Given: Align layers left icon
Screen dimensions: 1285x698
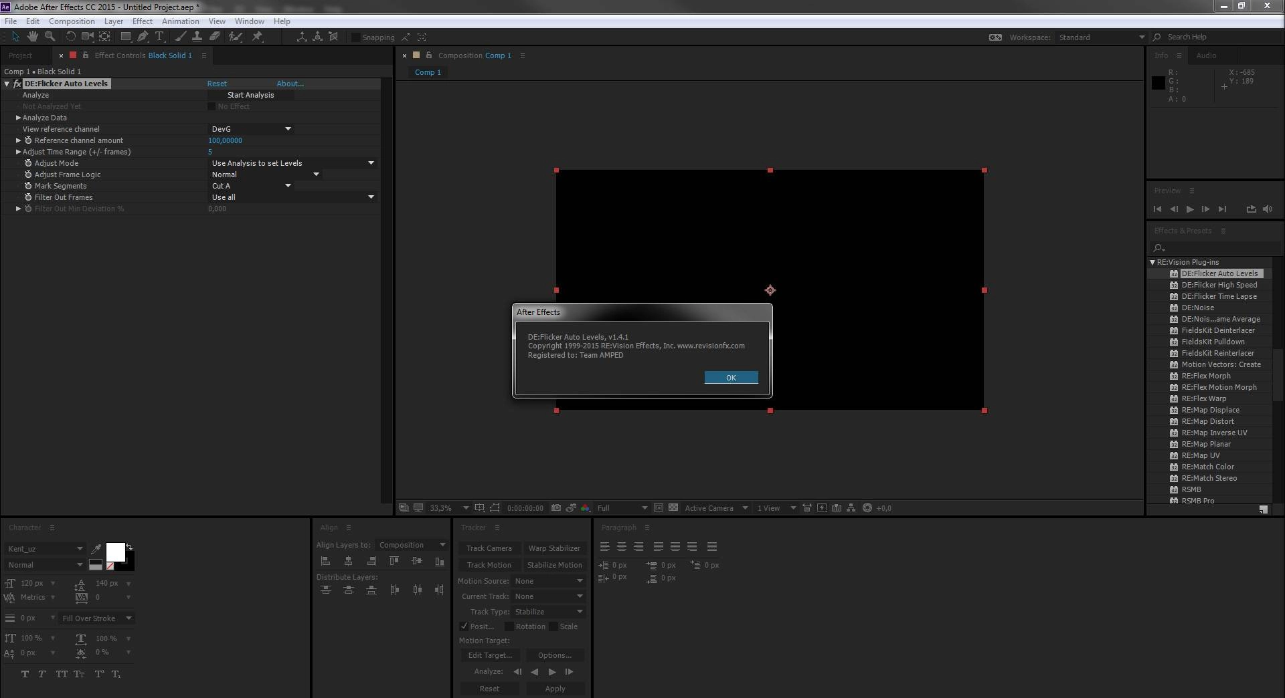Looking at the screenshot, I should click(x=326, y=562).
